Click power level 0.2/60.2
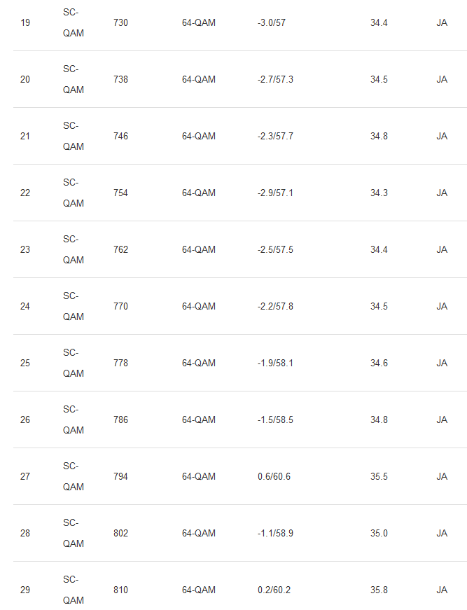The width and height of the screenshot is (467, 610). [x=274, y=590]
